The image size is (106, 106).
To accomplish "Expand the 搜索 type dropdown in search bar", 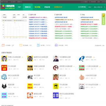I will pos(90,7).
